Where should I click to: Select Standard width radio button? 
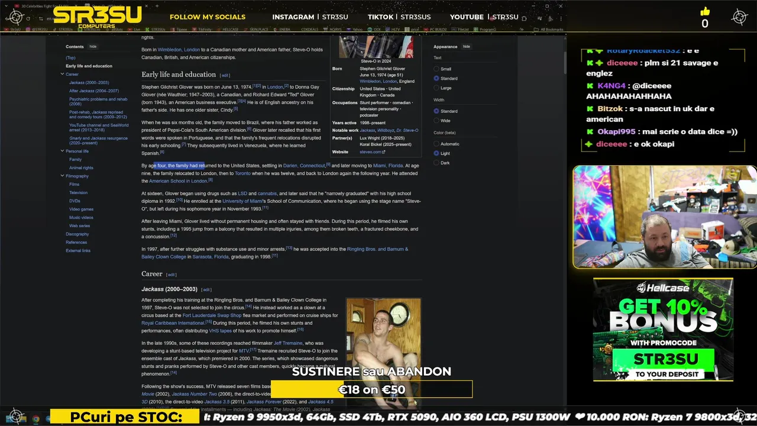click(x=436, y=111)
